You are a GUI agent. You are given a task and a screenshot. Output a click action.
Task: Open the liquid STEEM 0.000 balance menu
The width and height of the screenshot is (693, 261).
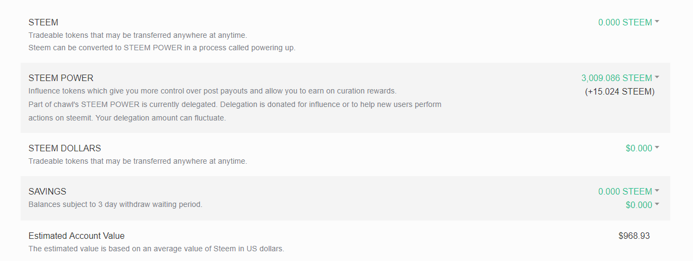pyautogui.click(x=625, y=23)
